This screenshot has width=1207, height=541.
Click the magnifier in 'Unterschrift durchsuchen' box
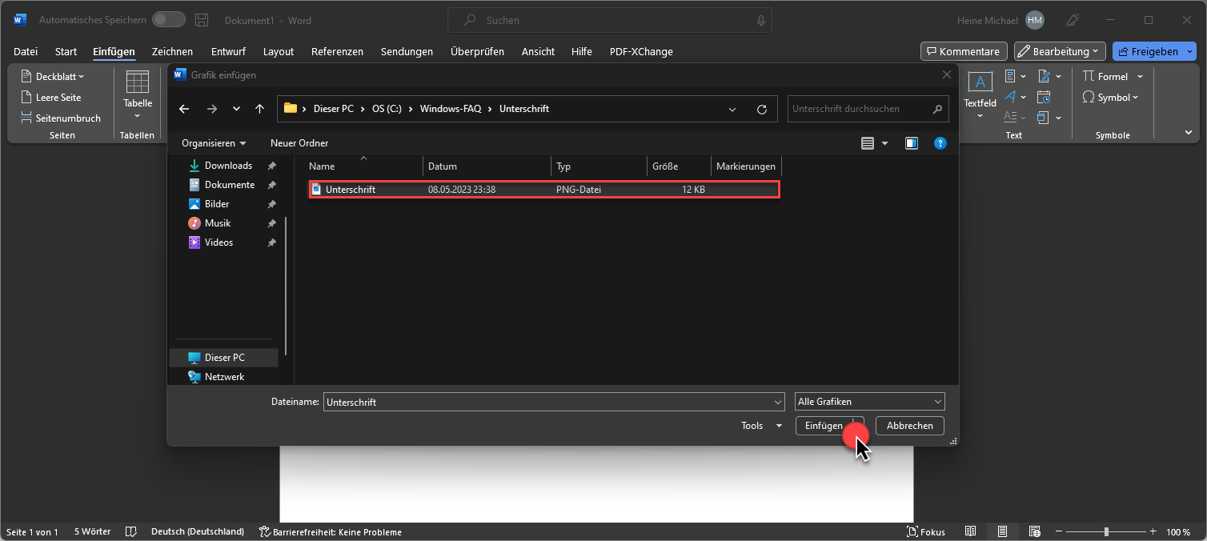point(938,109)
